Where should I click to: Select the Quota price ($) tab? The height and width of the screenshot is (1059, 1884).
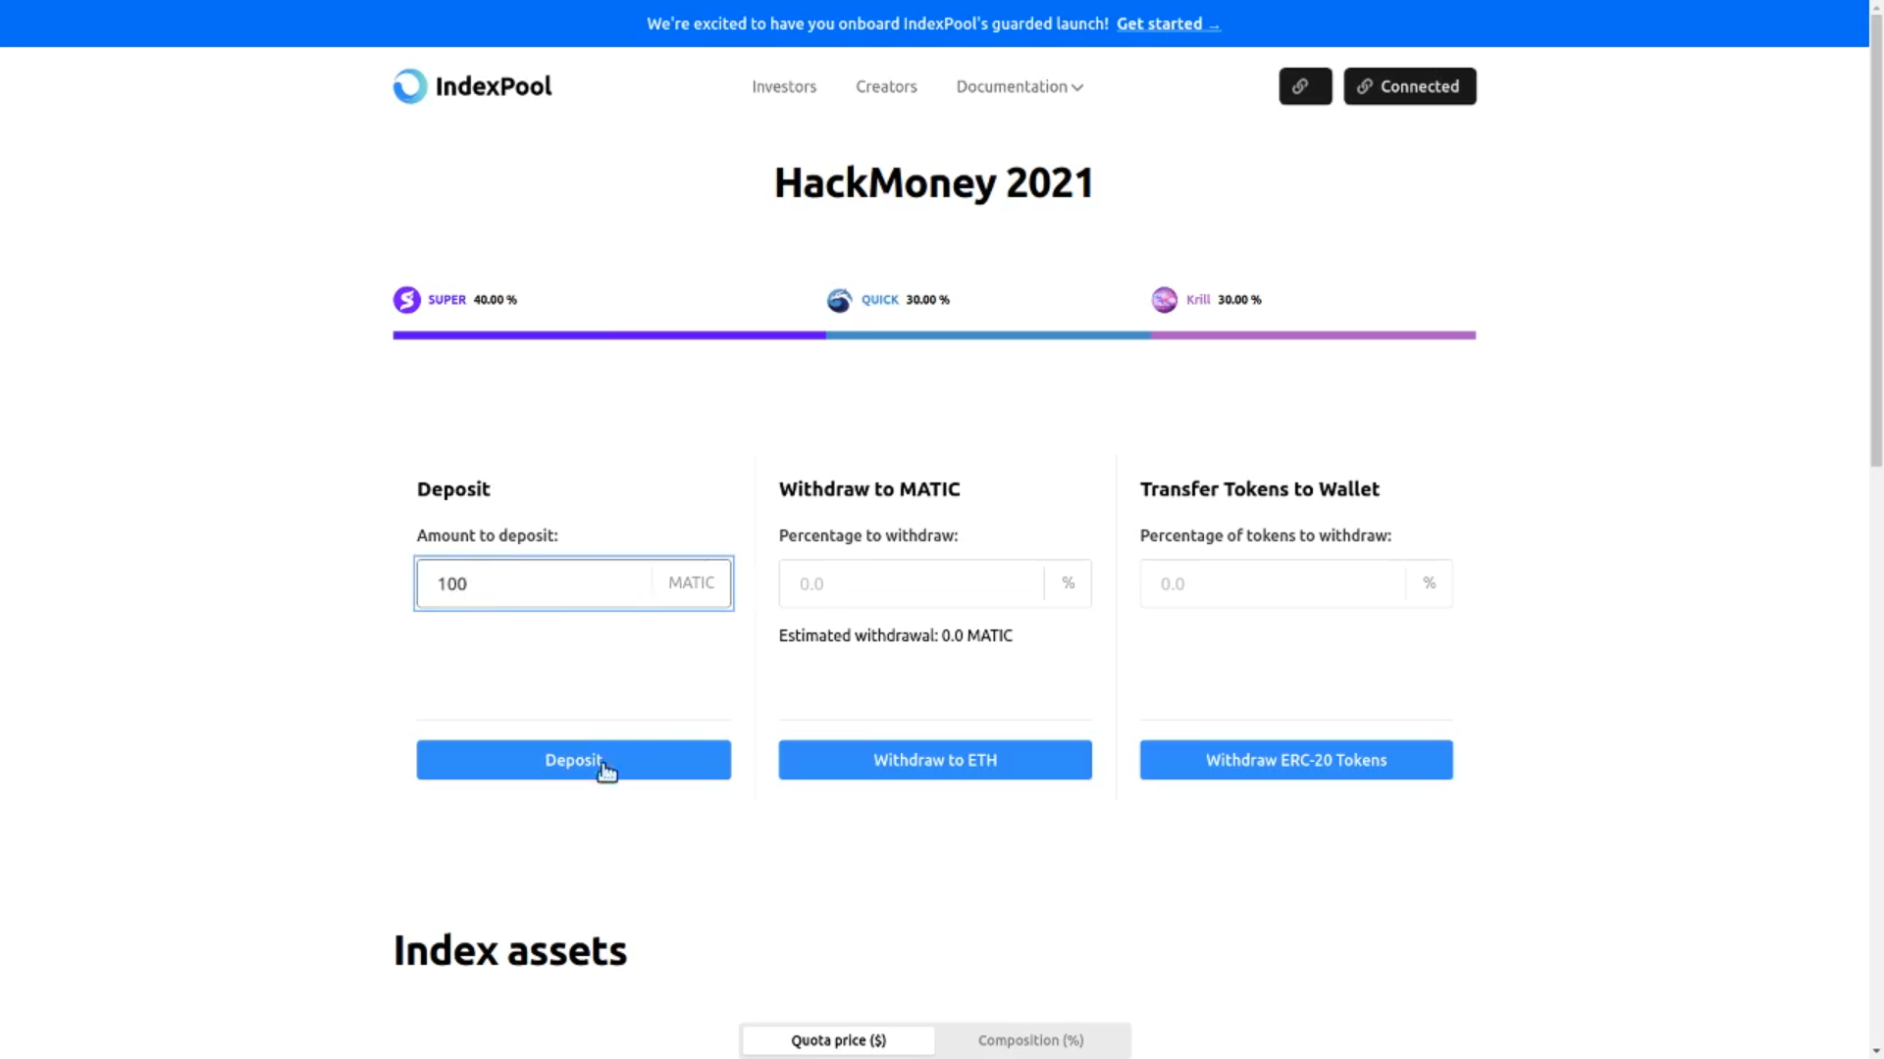tap(837, 1039)
